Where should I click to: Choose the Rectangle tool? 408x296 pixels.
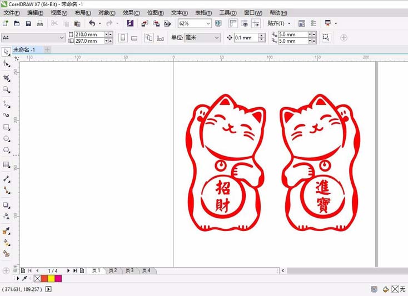pyautogui.click(x=6, y=127)
